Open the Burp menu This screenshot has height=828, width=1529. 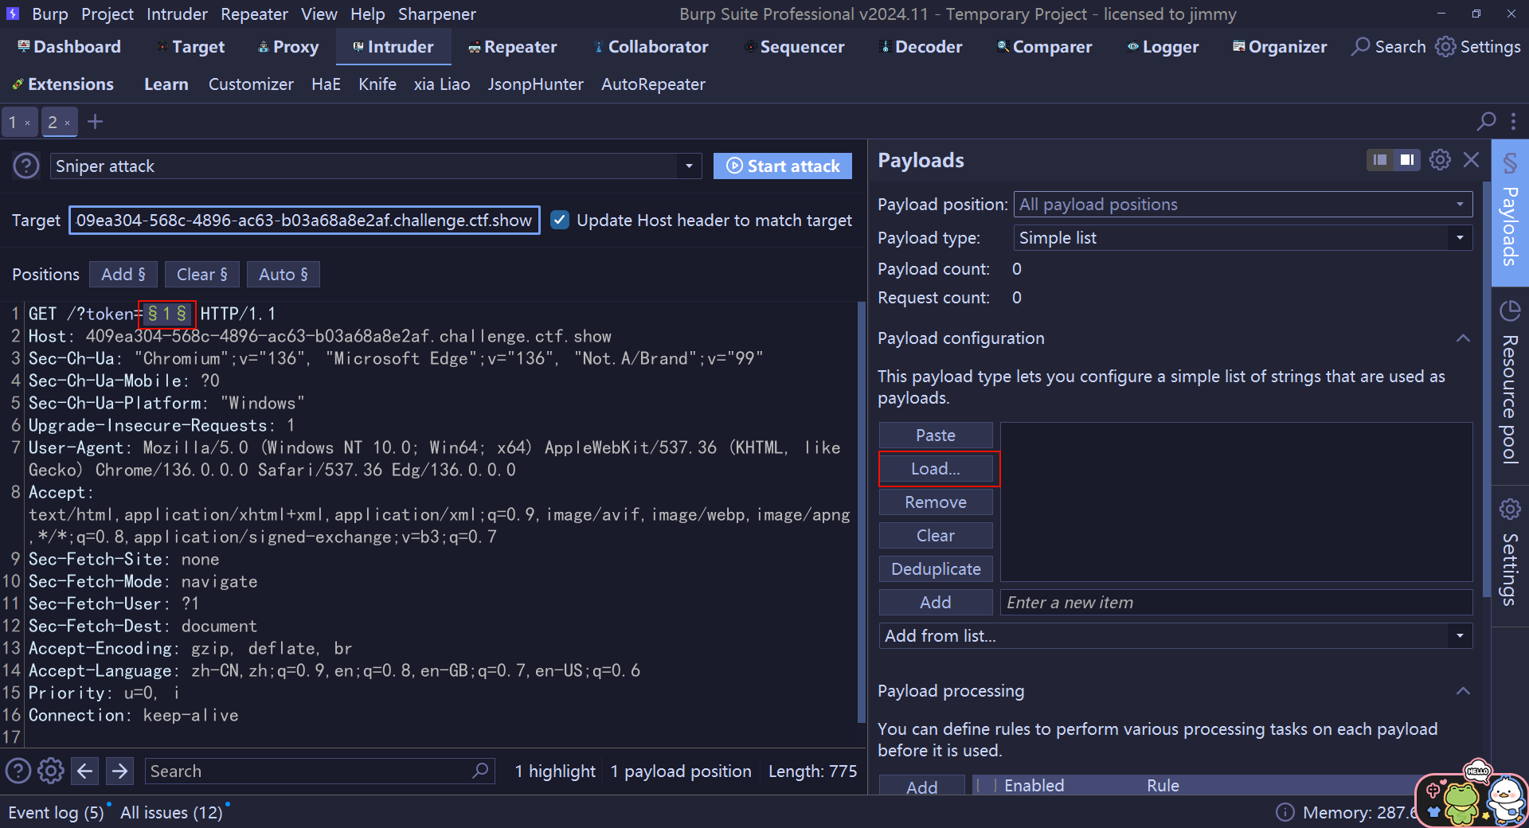(49, 14)
